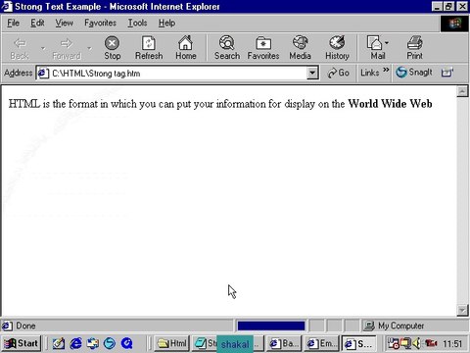Click the Back toolbar button

tap(20, 48)
